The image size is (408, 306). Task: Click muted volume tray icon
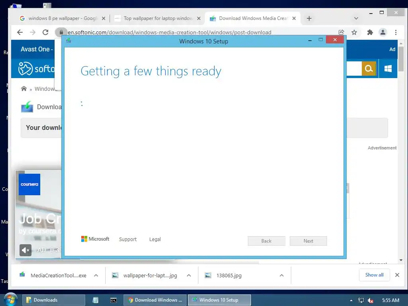tap(371, 300)
